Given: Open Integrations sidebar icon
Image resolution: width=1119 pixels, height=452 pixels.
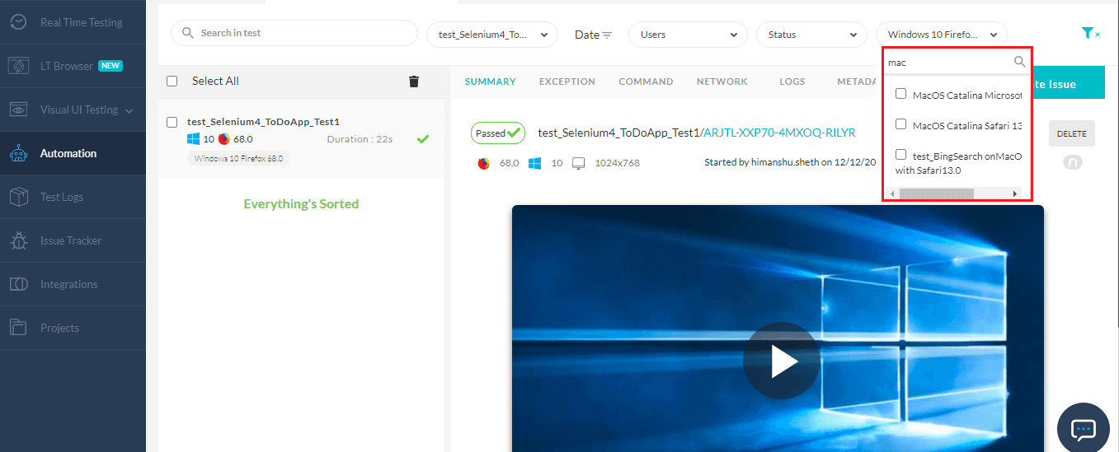Looking at the screenshot, I should [18, 284].
